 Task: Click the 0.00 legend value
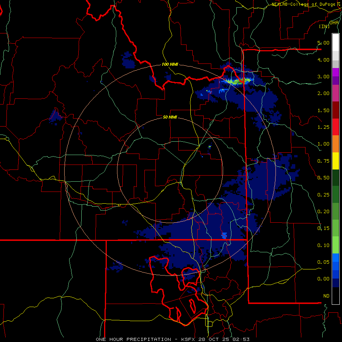coord(323,279)
